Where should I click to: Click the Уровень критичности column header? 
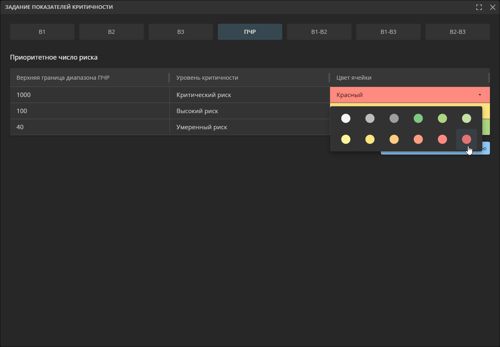(x=250, y=78)
